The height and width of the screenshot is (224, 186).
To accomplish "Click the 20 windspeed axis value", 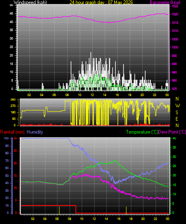I will (x=11, y=55).
